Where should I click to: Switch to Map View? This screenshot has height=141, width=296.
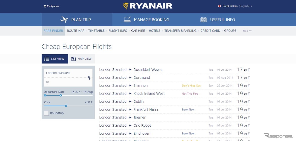point(81,59)
